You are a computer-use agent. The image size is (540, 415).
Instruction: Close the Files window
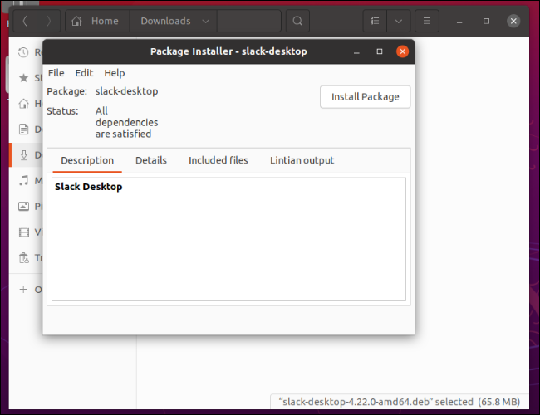point(513,21)
